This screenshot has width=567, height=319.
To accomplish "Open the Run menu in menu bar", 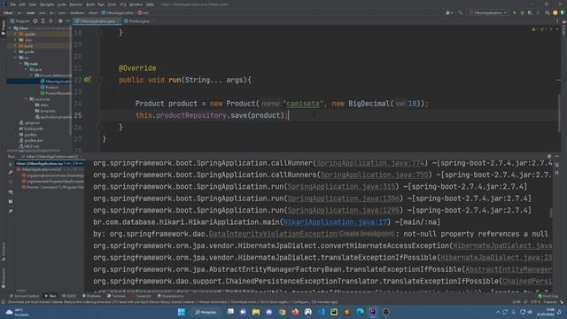I will tap(101, 4).
